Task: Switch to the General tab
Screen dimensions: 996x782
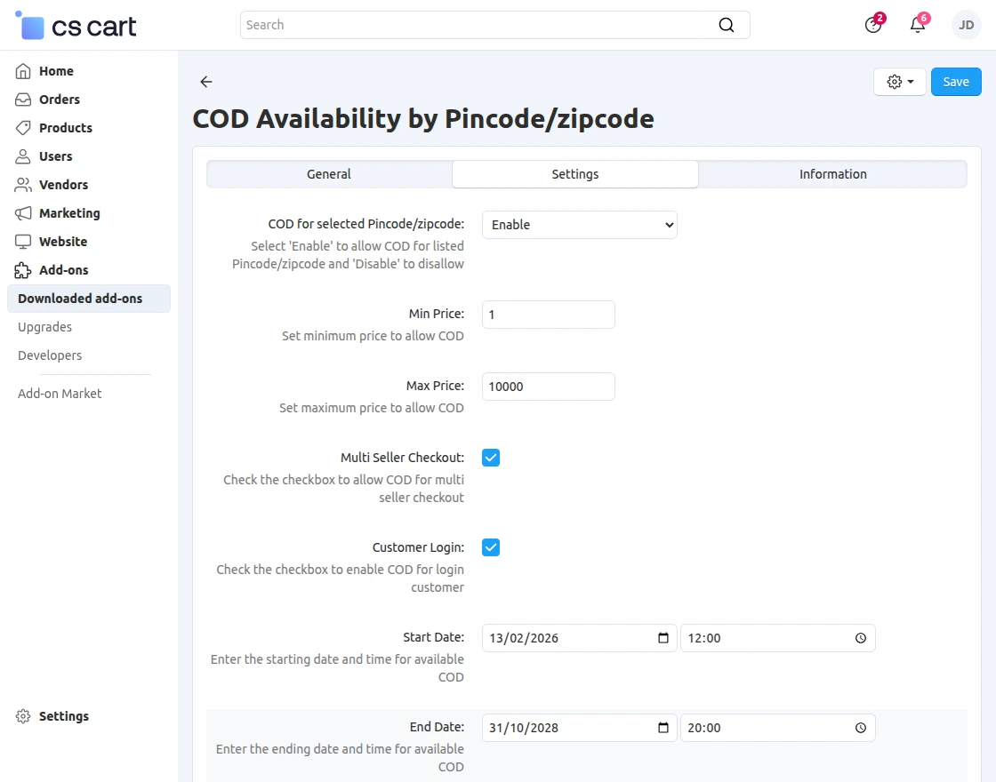Action: point(328,174)
